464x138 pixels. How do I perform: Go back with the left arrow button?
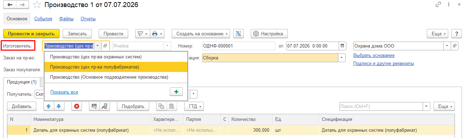point(9,5)
